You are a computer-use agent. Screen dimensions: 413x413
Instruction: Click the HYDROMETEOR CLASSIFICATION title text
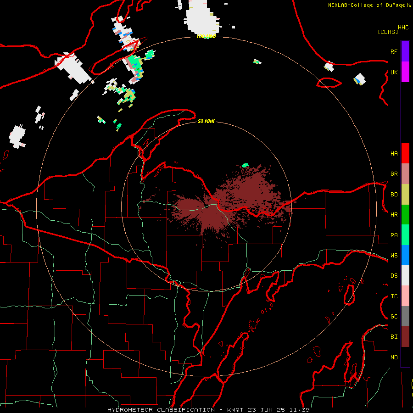[161, 410]
